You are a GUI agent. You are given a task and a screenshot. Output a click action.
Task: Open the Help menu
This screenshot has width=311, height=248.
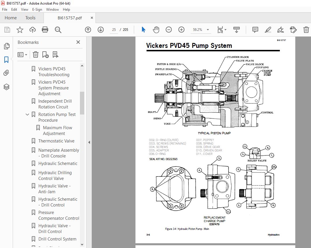(66, 9)
